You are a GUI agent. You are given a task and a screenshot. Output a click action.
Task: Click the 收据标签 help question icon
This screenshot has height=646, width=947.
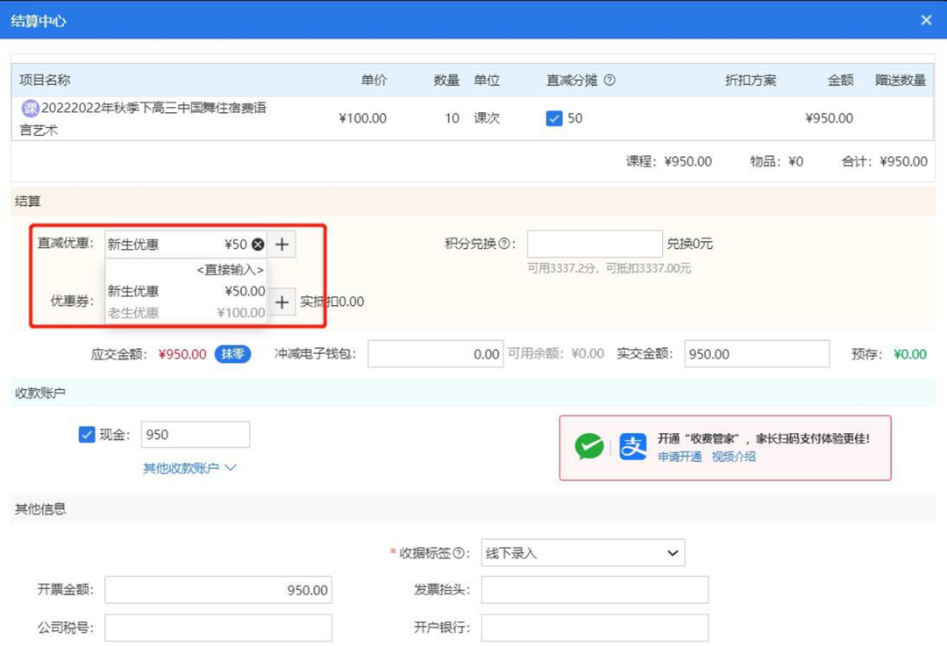459,554
